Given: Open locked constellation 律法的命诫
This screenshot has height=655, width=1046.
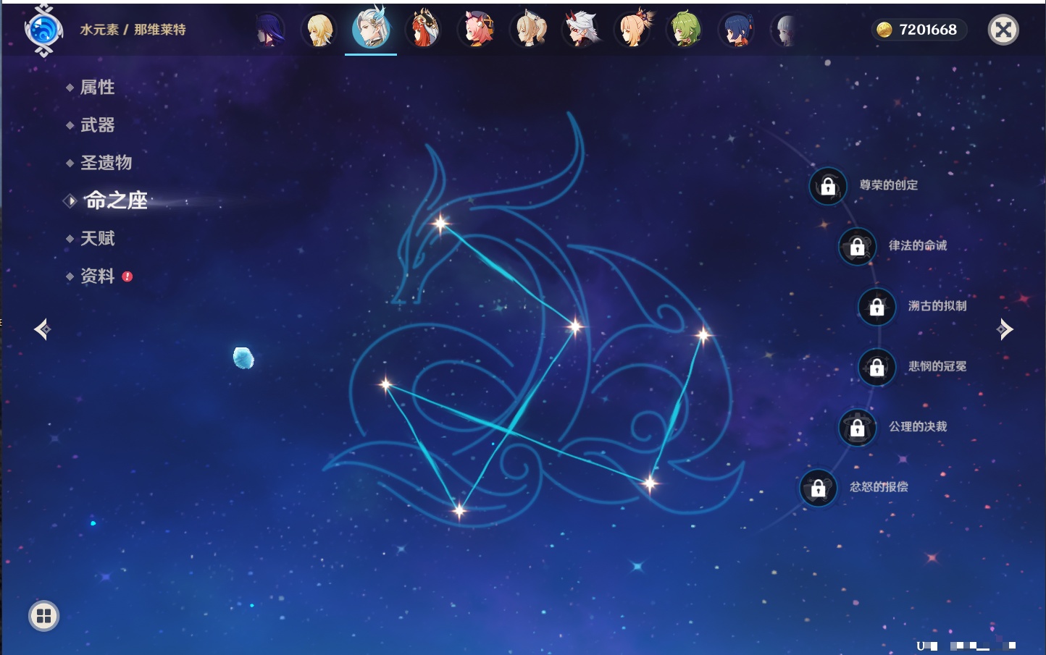Looking at the screenshot, I should coord(857,246).
